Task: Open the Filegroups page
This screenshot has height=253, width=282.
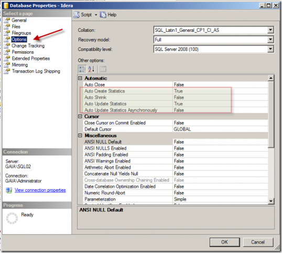Action: click(x=21, y=33)
